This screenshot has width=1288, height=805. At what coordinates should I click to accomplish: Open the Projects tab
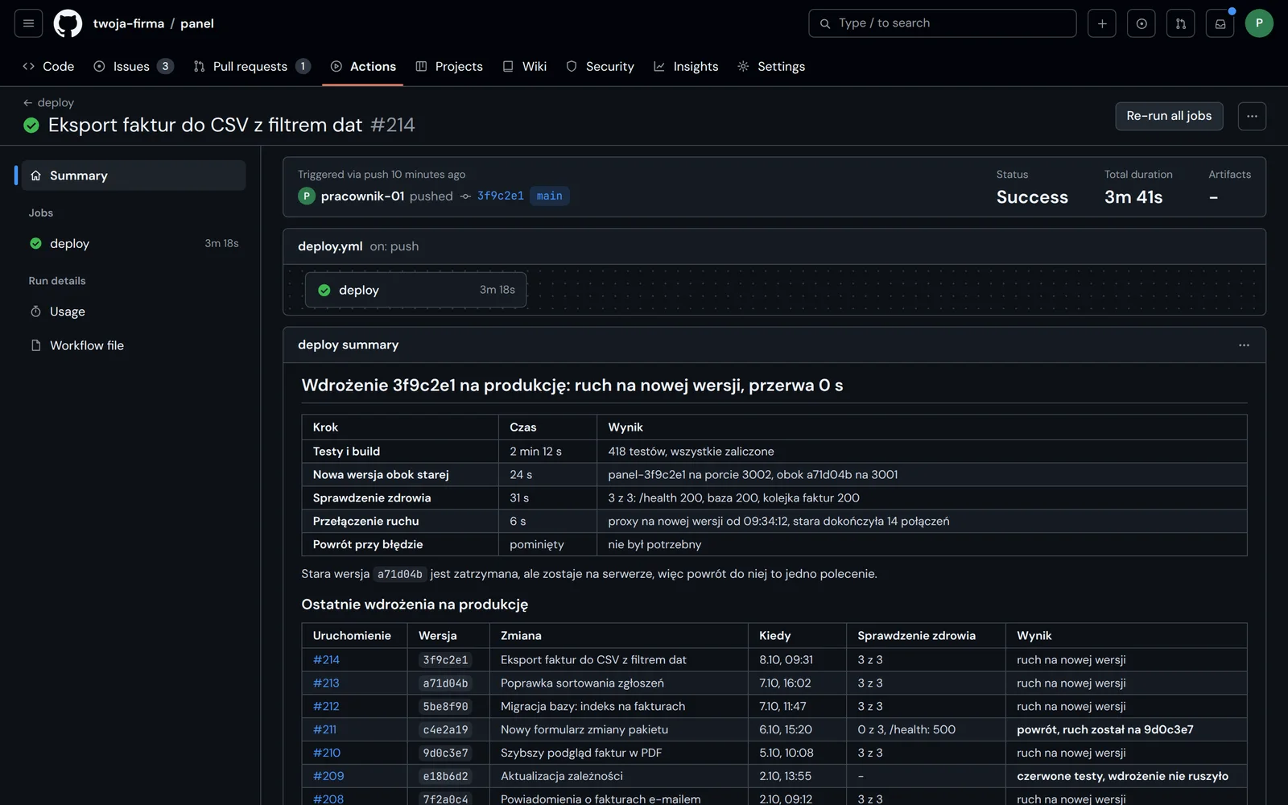[449, 66]
